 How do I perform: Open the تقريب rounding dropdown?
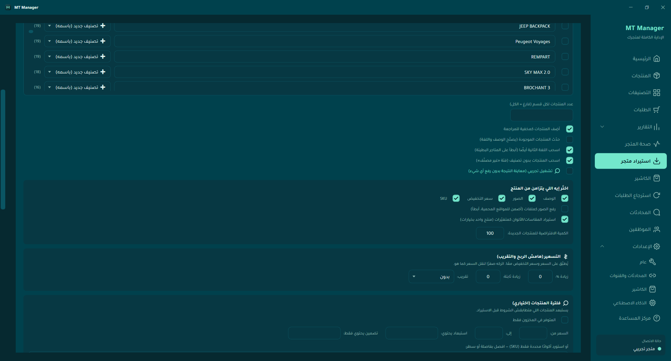click(x=431, y=276)
